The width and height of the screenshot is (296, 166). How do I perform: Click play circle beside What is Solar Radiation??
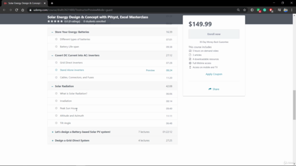point(56,93)
